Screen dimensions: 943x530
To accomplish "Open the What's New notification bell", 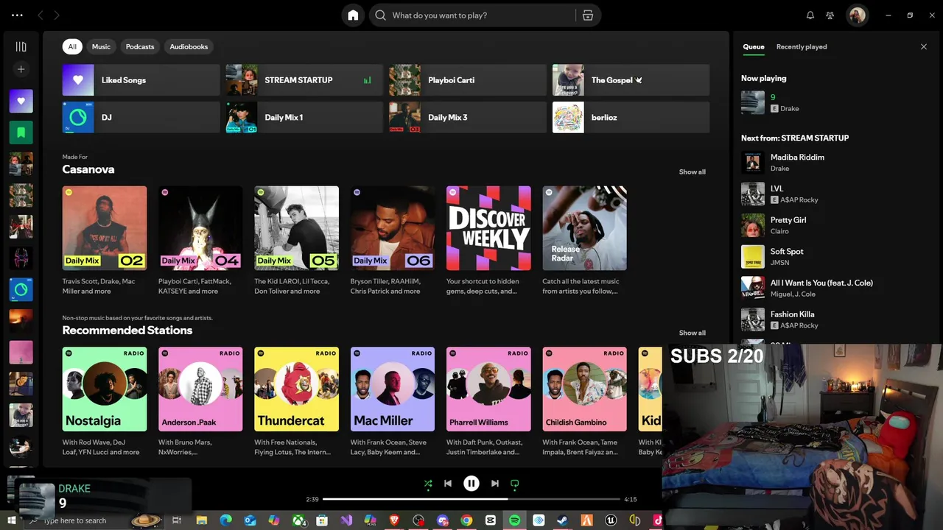I will [x=810, y=15].
